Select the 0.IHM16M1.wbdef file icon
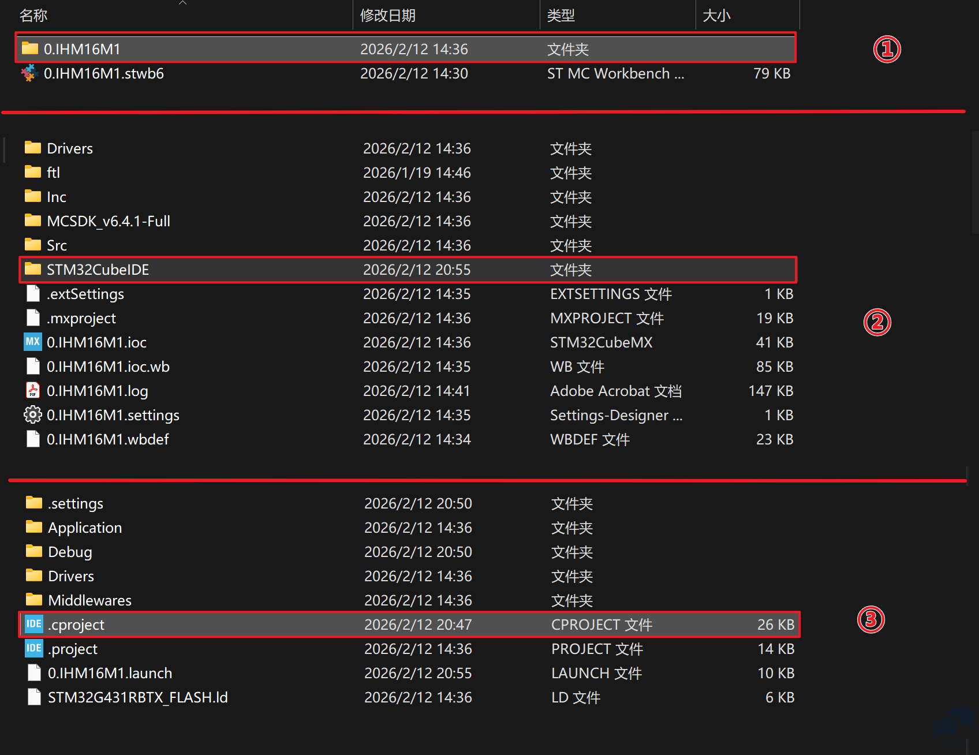Viewport: 979px width, 755px height. (x=33, y=439)
